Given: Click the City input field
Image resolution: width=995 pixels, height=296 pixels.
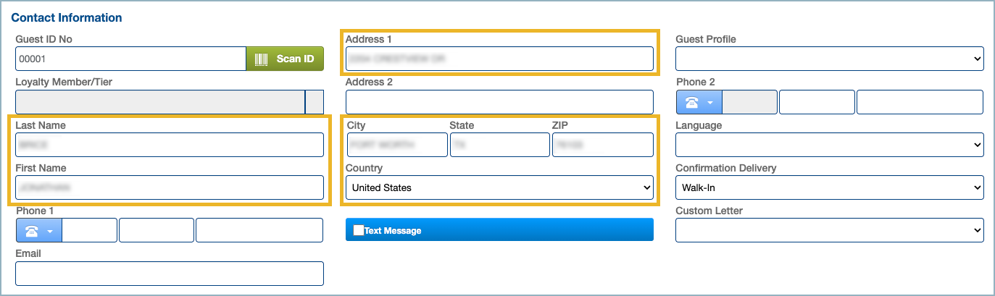Looking at the screenshot, I should 396,145.
